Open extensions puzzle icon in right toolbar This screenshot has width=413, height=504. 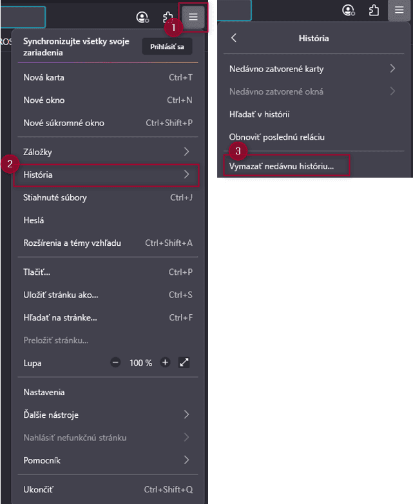click(374, 10)
